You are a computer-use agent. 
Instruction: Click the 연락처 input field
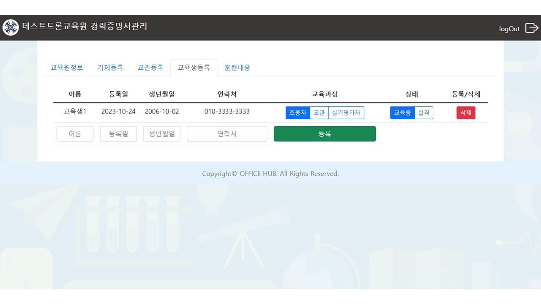coord(227,134)
